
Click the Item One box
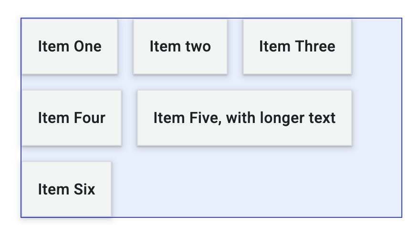[70, 47]
